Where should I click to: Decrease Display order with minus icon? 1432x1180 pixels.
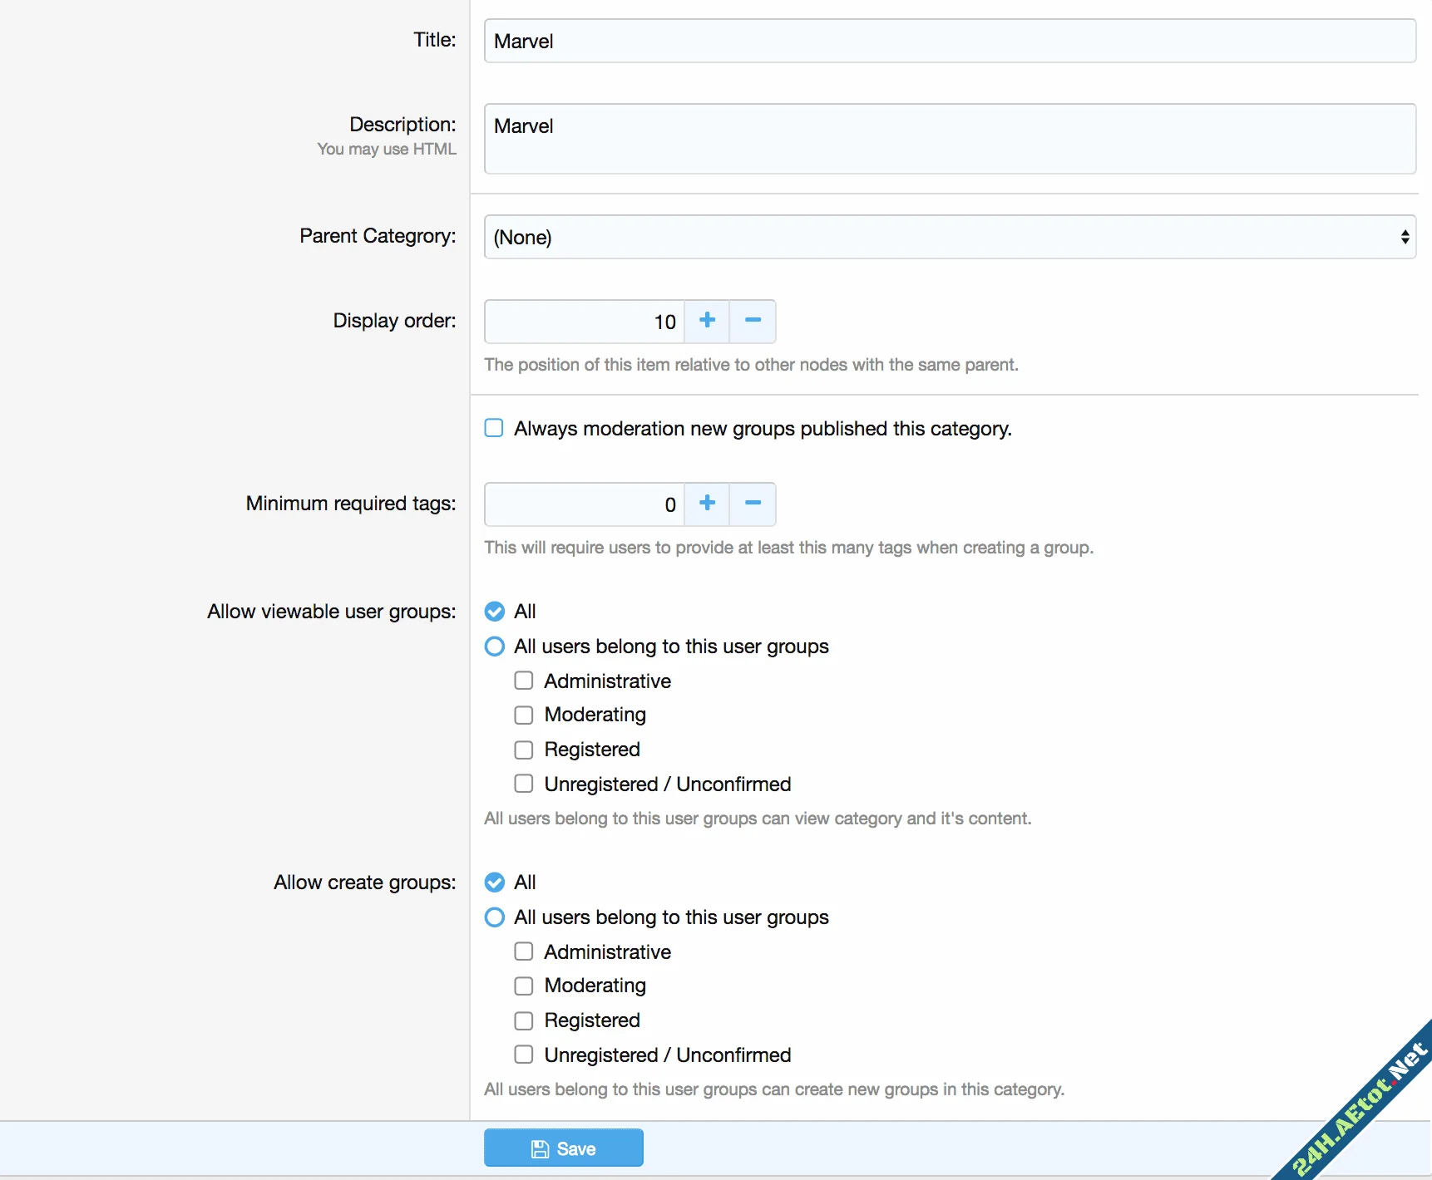click(x=752, y=321)
